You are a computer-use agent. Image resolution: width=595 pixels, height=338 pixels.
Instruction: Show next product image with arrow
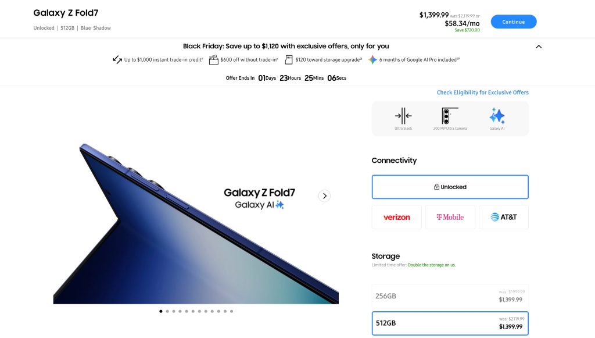click(324, 196)
